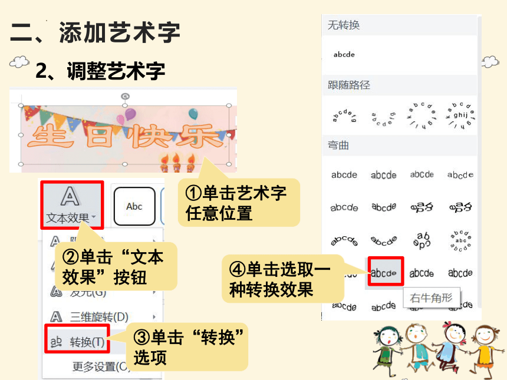Select the Abc shape style preset
This screenshot has height=380, width=507.
[134, 206]
